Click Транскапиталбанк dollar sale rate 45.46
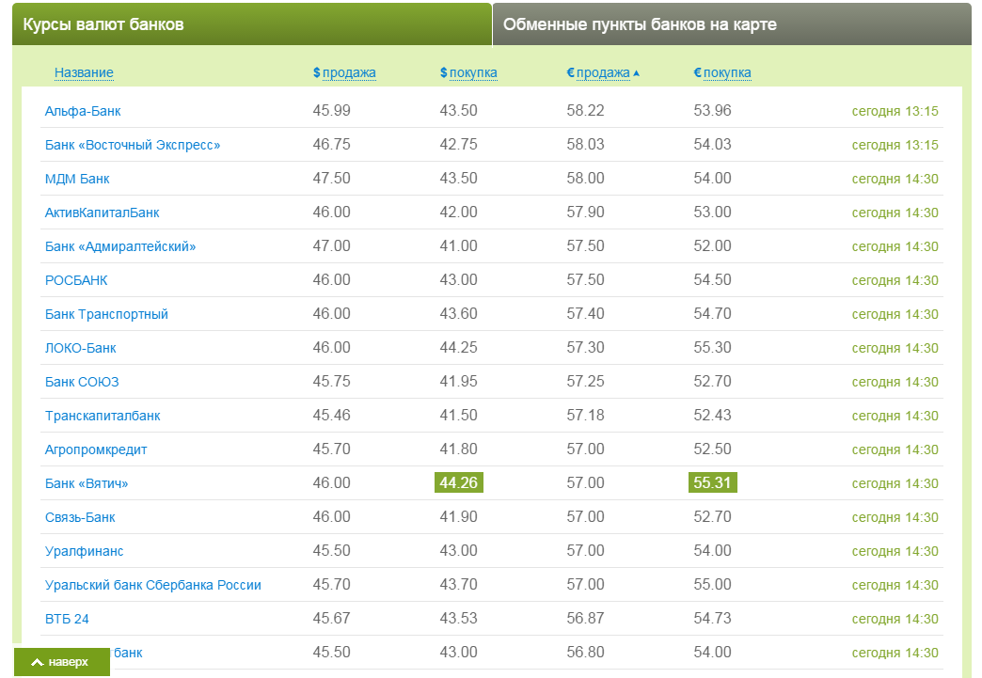The height and width of the screenshot is (678, 982). click(x=332, y=415)
